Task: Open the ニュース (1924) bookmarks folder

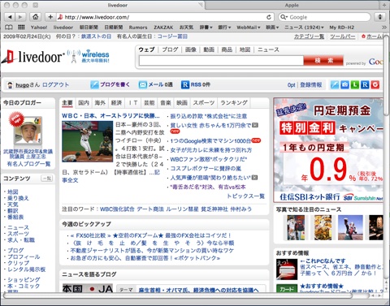Action: (304, 28)
